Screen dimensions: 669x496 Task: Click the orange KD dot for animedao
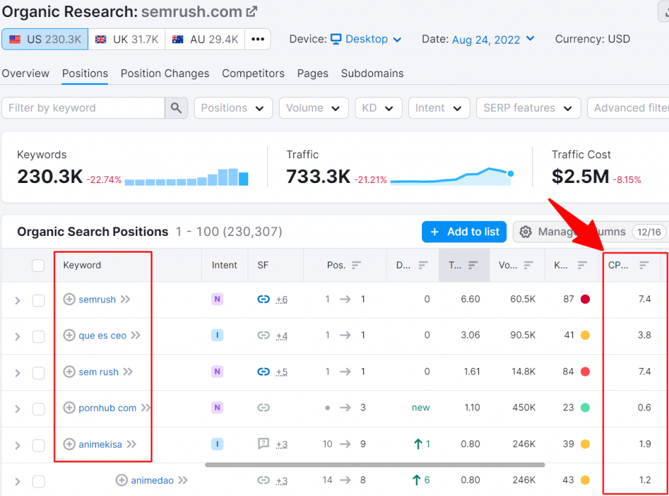click(585, 480)
